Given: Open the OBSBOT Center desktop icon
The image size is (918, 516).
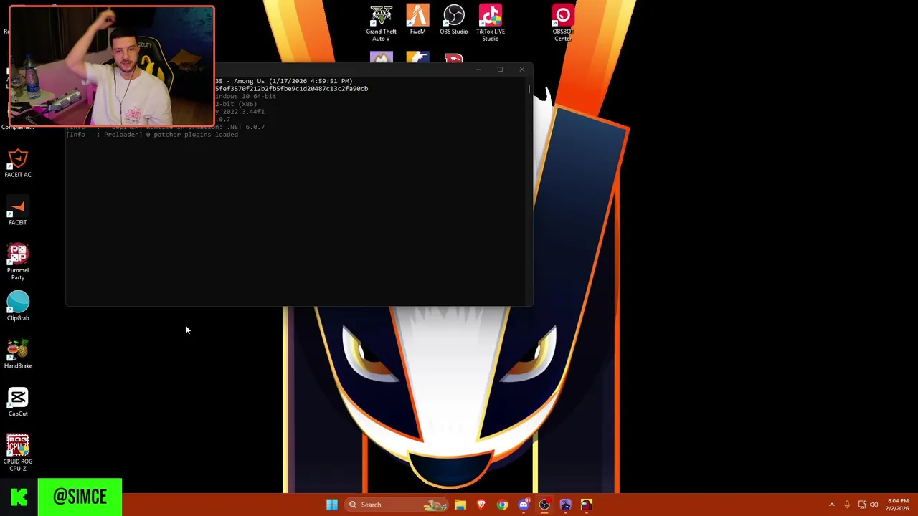Looking at the screenshot, I should pyautogui.click(x=563, y=23).
